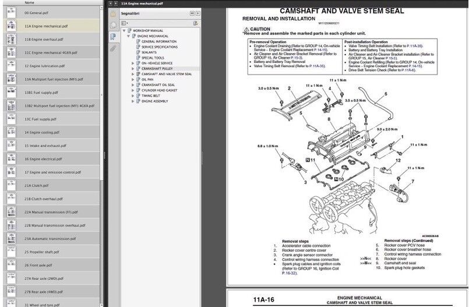Select file 11C Engine mechanical 4G69.pdf
Viewport: 469px width, 307px height.
point(51,52)
